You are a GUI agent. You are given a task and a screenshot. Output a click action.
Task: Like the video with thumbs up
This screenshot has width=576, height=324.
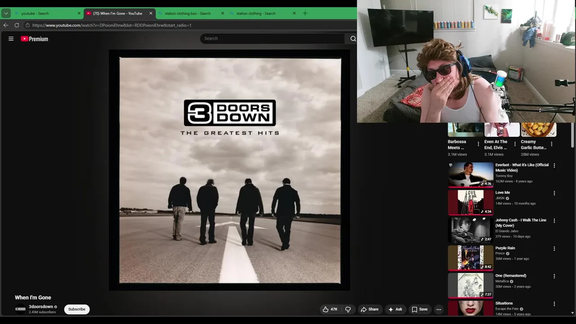(330, 309)
